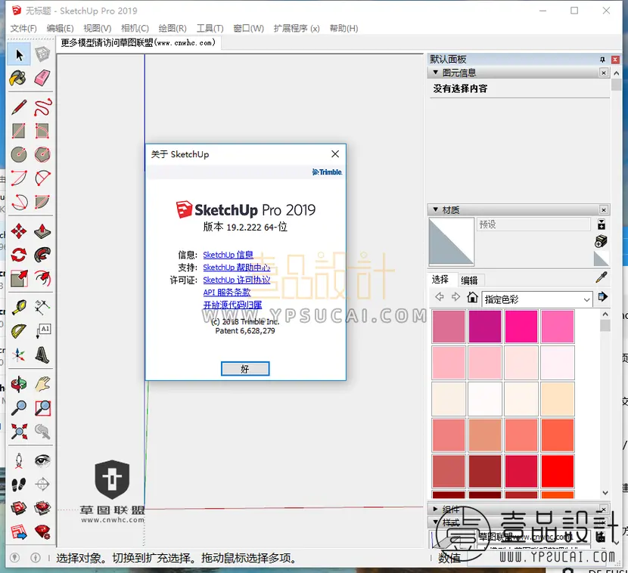Click the current material preview thumbnail
This screenshot has width=628, height=573.
pos(452,242)
